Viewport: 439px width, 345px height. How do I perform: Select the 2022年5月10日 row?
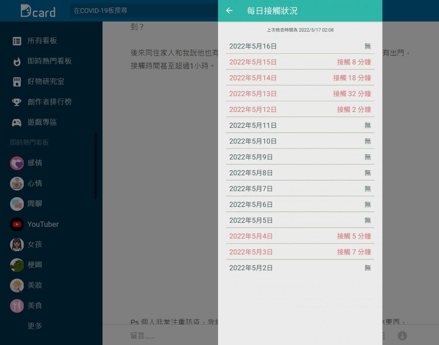pyautogui.click(x=300, y=141)
